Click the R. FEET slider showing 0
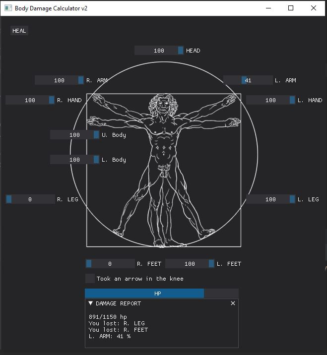This screenshot has height=355, width=327. (110, 264)
